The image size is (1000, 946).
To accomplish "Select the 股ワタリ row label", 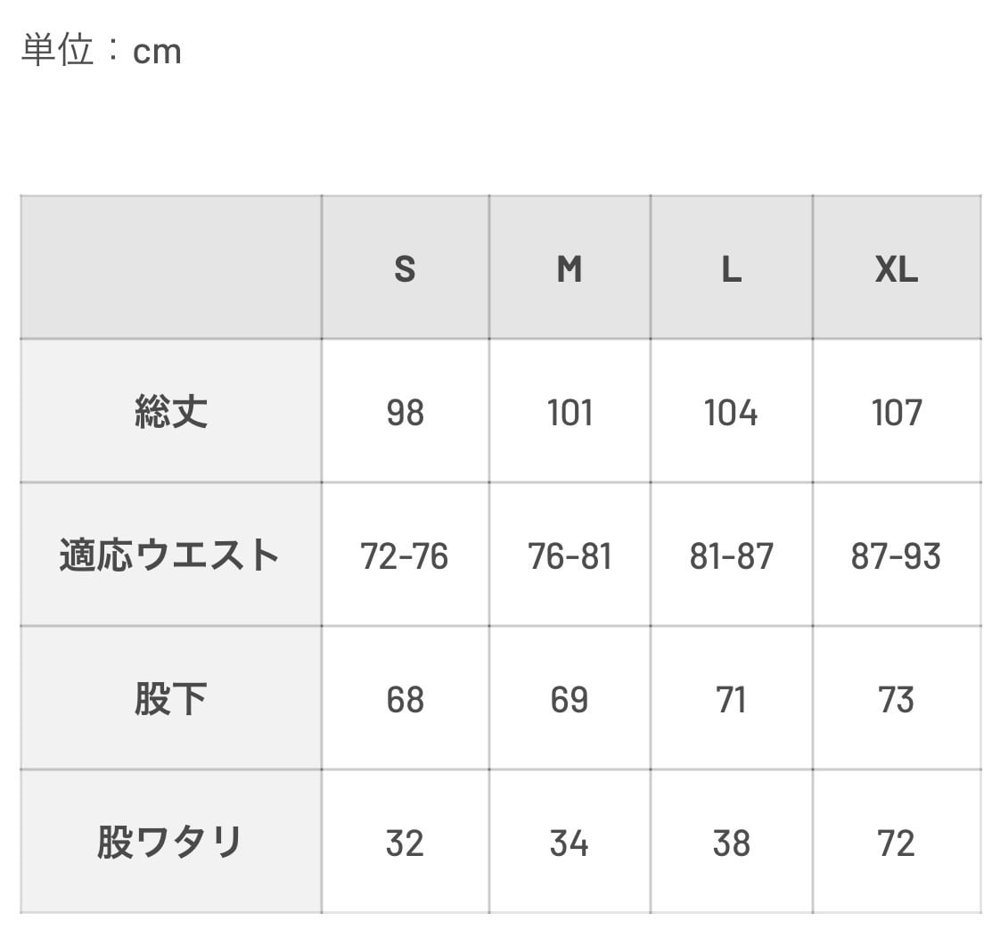I will click(x=170, y=843).
